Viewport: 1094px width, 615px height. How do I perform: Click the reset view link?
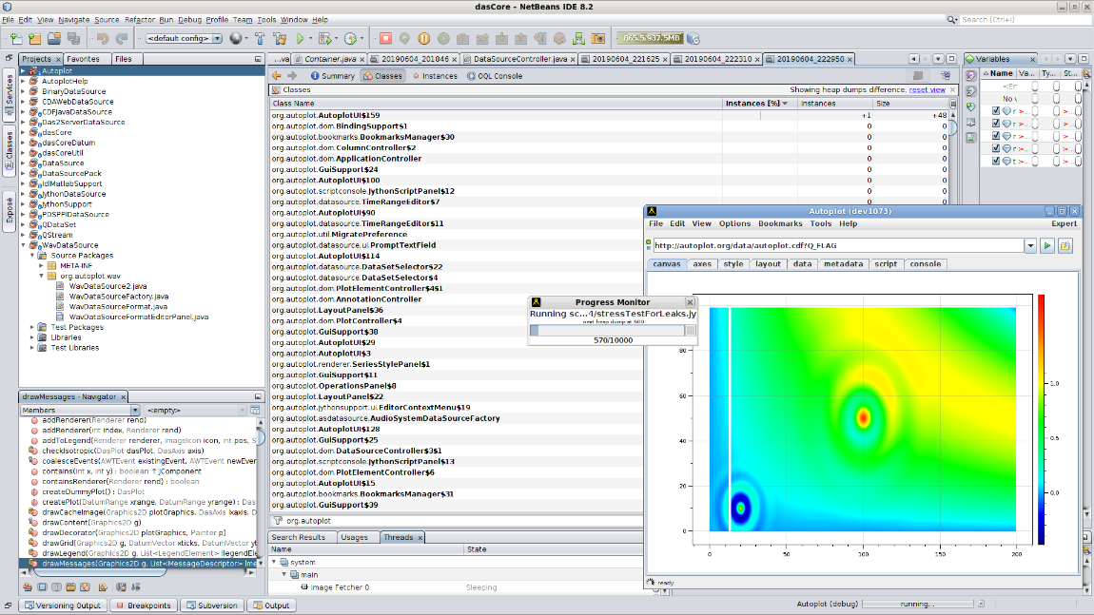(927, 89)
